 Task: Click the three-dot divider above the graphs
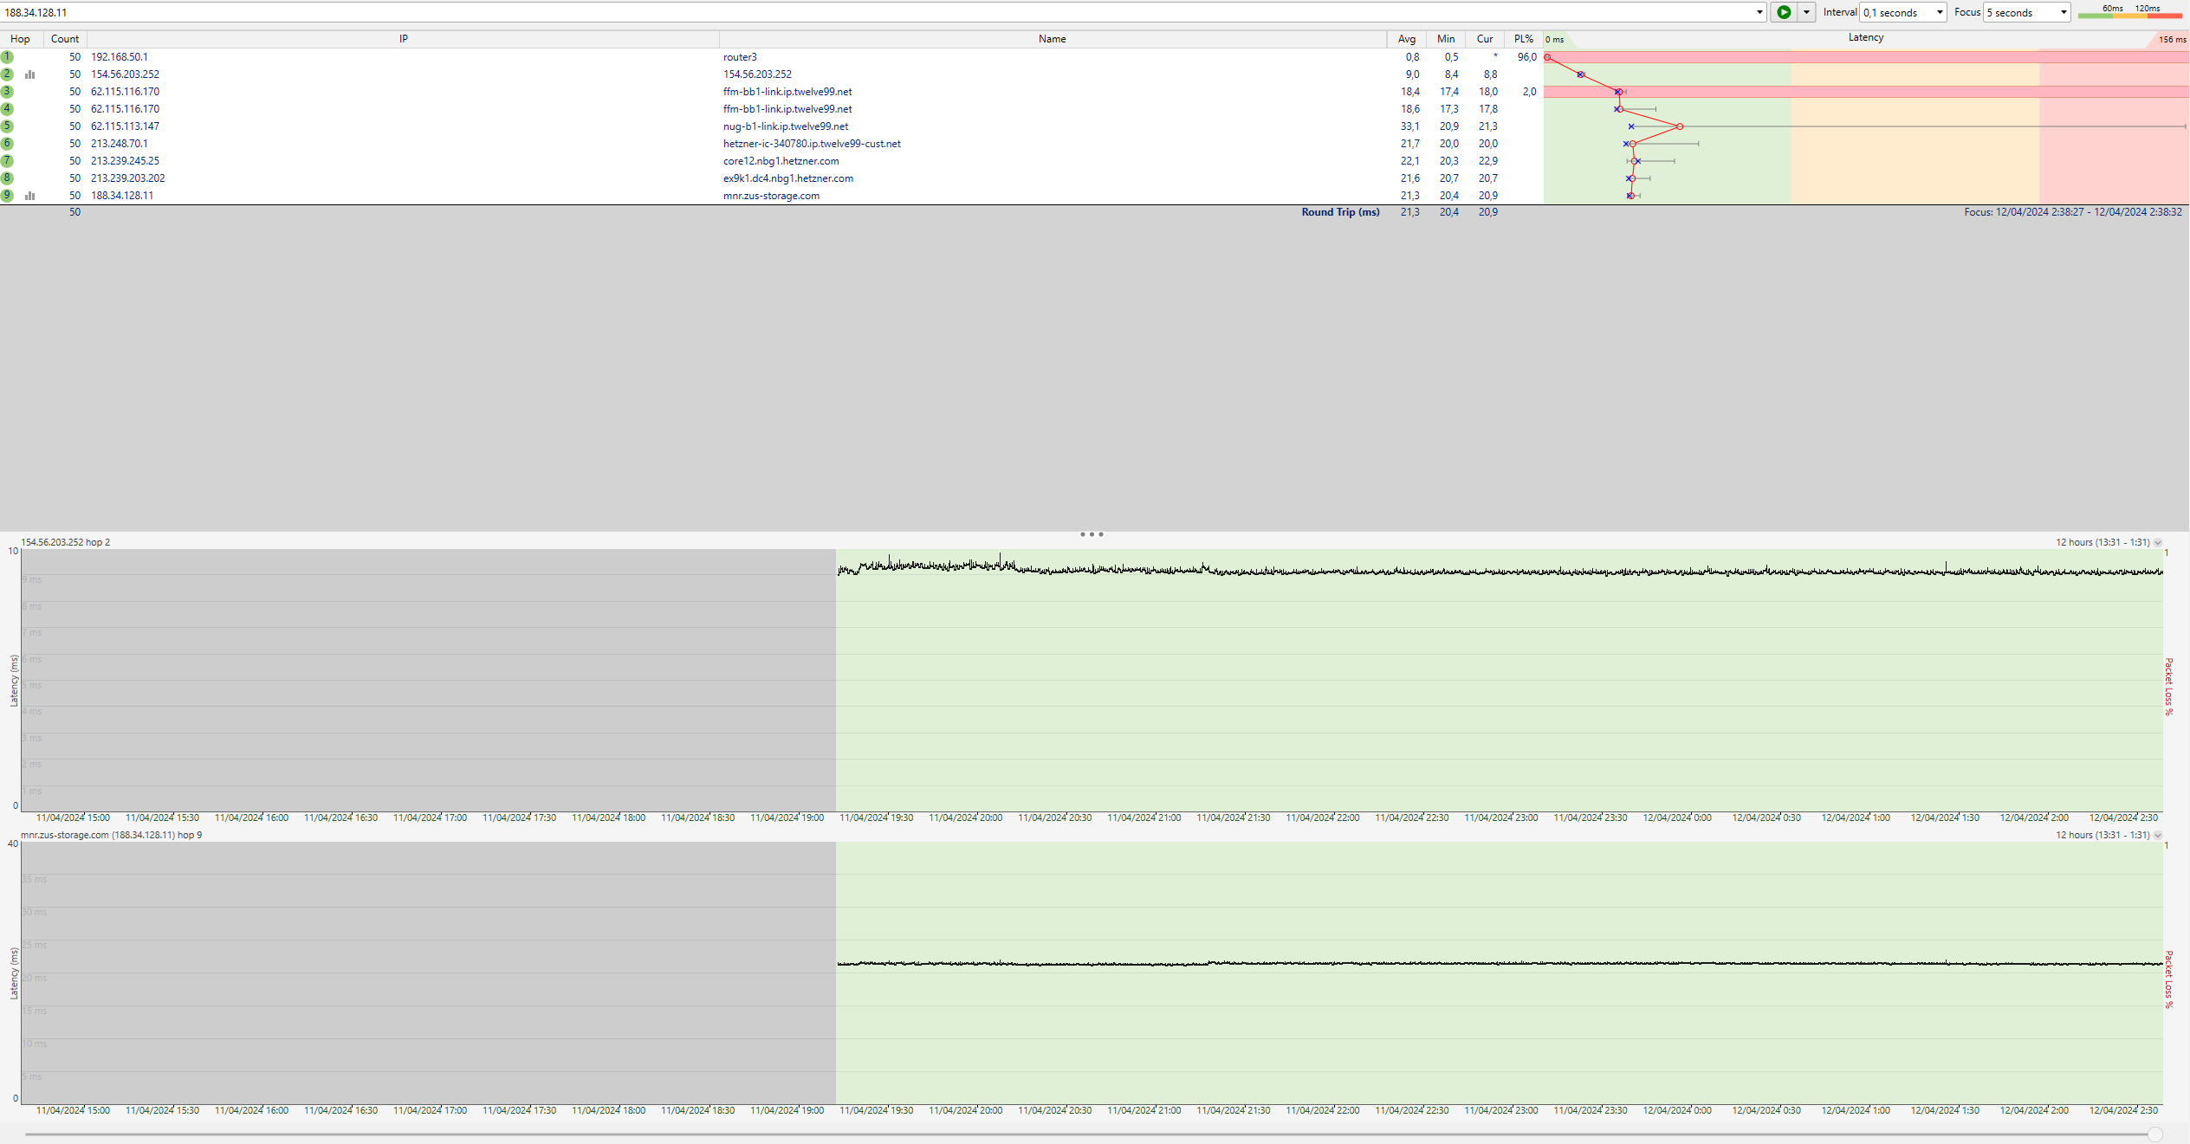[x=1092, y=534]
